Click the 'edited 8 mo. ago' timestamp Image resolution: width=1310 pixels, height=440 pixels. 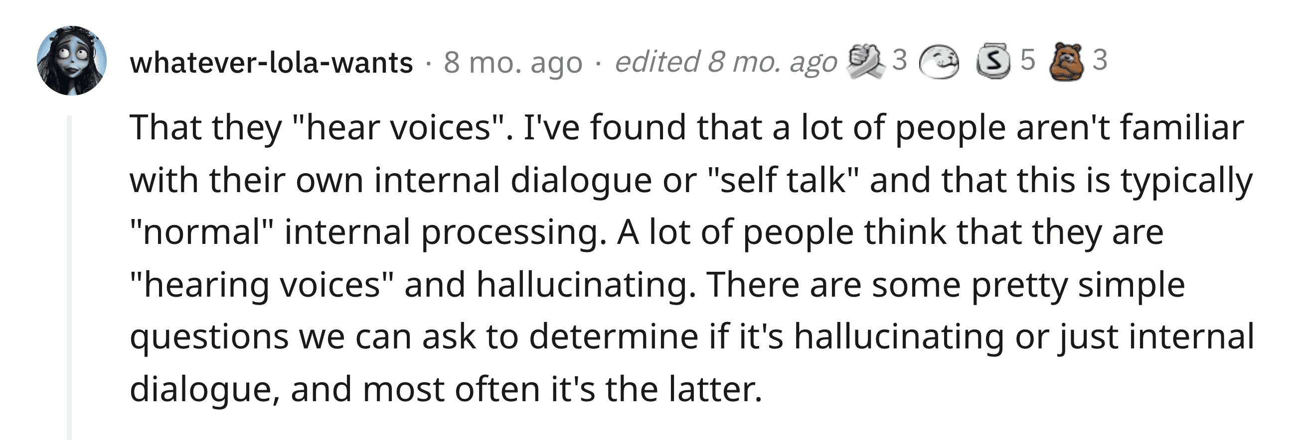(726, 61)
